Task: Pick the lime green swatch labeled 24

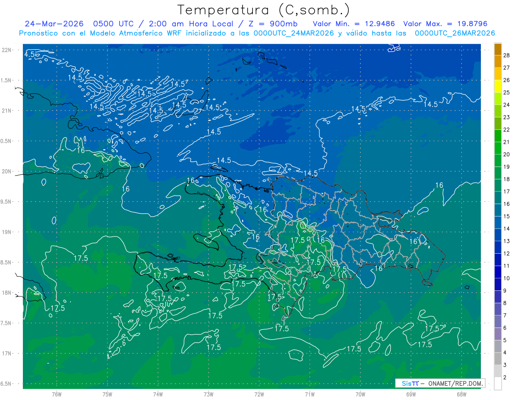Action: (498, 99)
